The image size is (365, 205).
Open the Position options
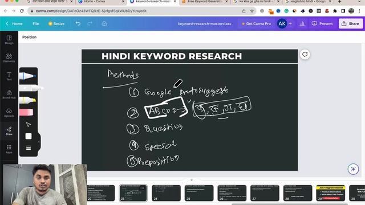click(29, 37)
